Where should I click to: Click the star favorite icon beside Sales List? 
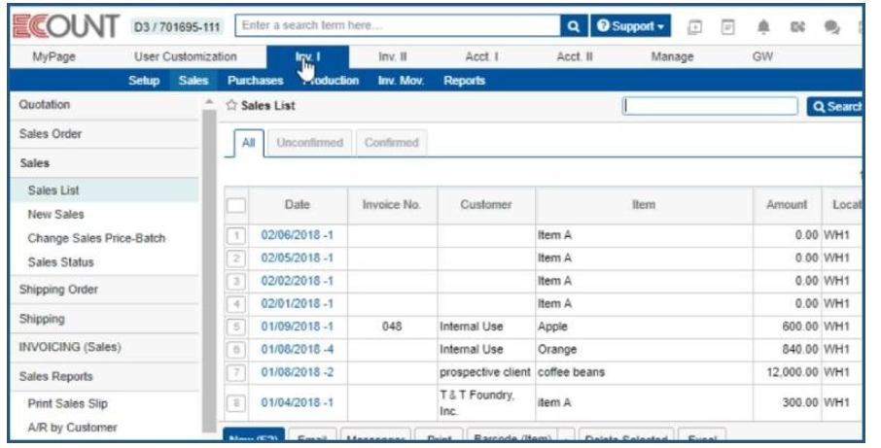231,105
